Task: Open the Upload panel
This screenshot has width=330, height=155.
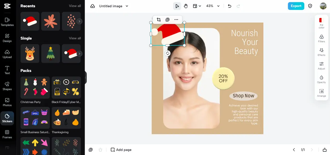Action: pos(7,54)
